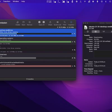Click the magnifier on the magnet hash transfer
Viewport: 112px width, 112px height.
click(75, 66)
